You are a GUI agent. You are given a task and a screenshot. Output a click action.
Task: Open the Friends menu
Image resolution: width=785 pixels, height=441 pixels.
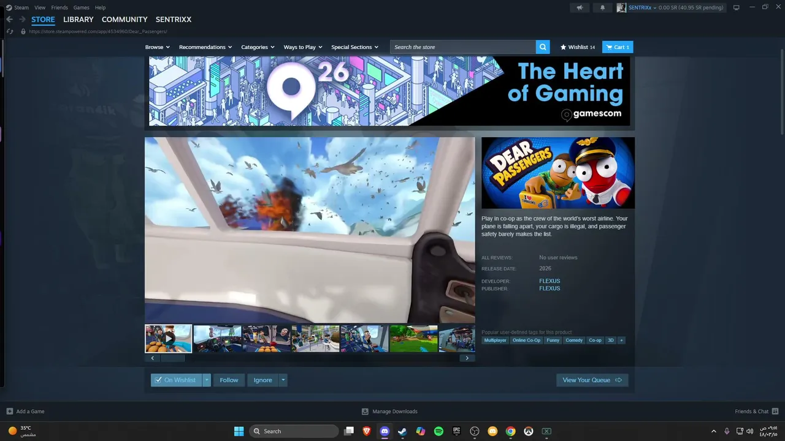click(59, 7)
